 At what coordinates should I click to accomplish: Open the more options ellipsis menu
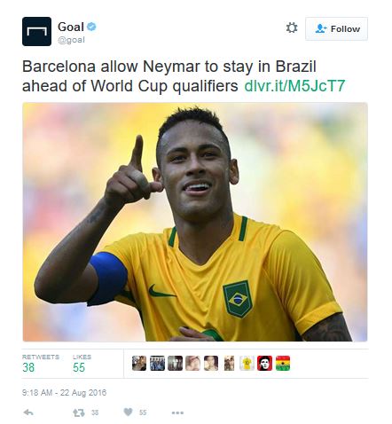pyautogui.click(x=177, y=412)
